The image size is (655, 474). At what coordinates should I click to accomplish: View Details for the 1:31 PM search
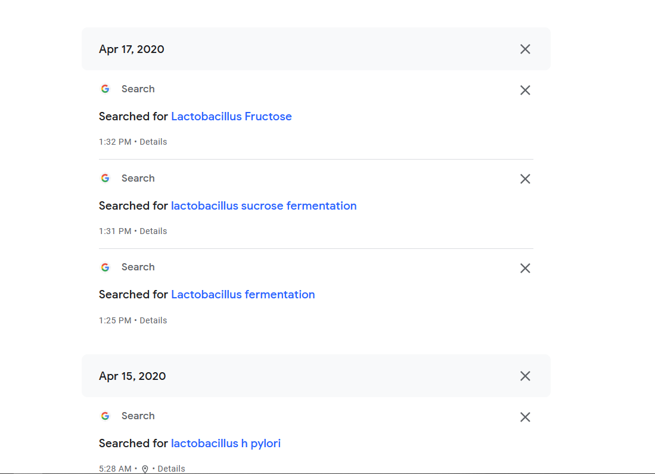[x=153, y=231]
